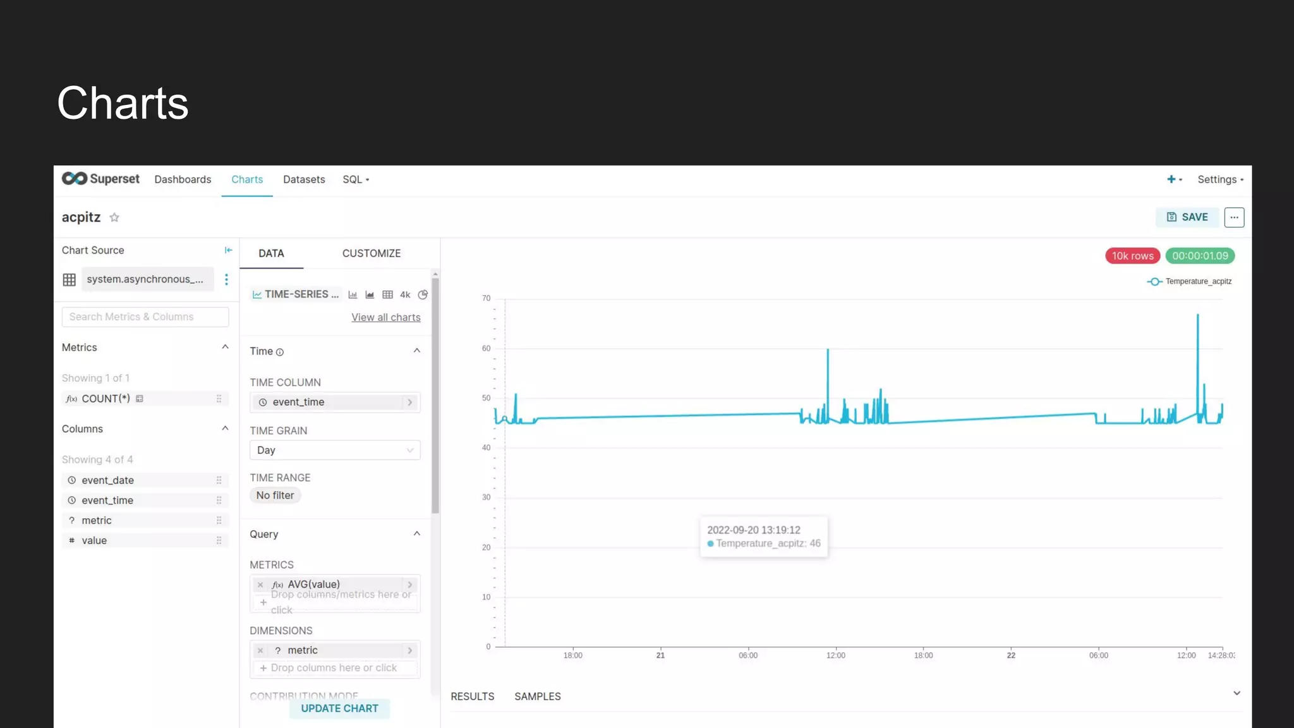Collapse the Query section

416,534
